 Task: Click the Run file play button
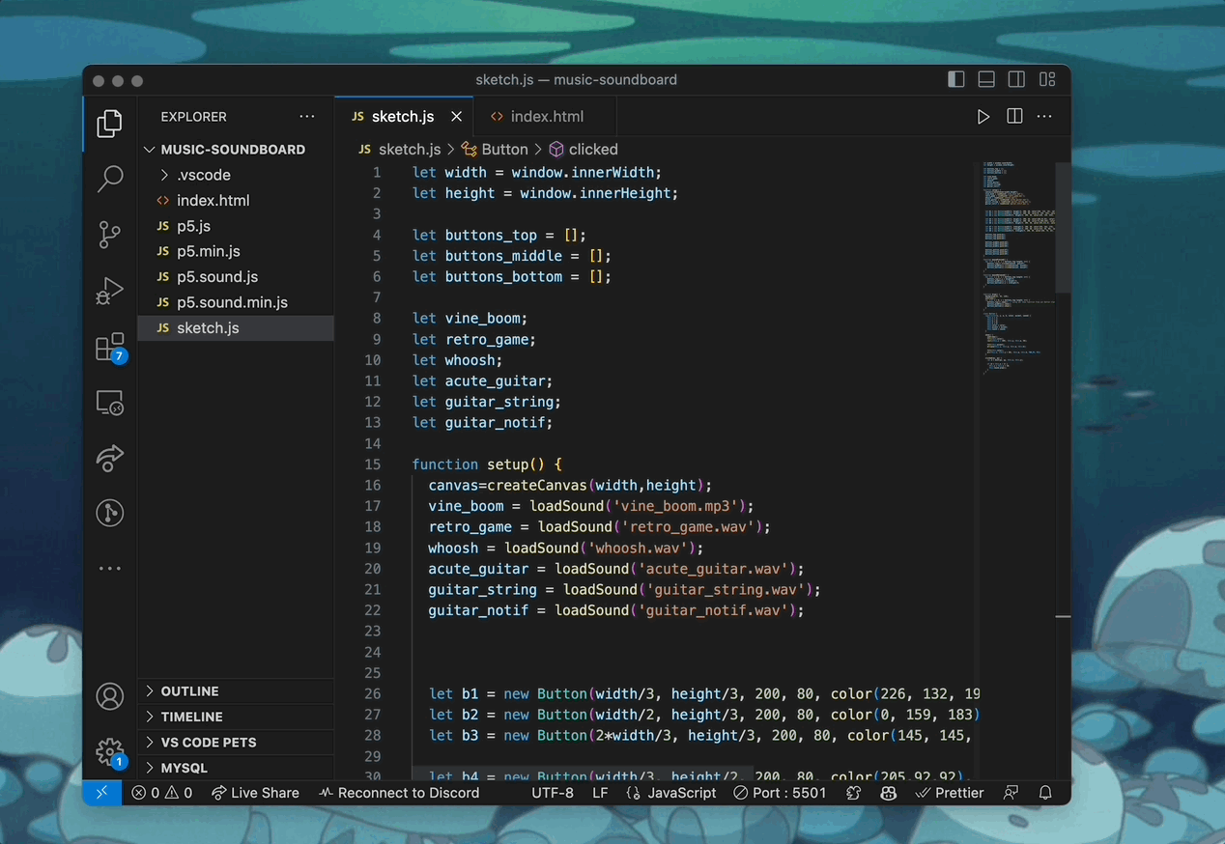[x=983, y=116]
